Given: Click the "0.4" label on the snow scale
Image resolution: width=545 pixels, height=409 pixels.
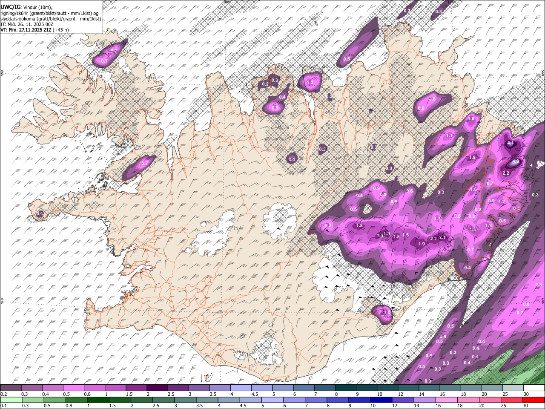Looking at the screenshot, I should point(46,394).
